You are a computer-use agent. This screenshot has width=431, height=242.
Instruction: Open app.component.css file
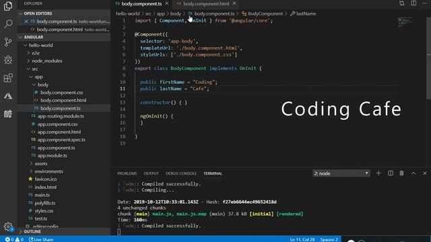click(57, 124)
